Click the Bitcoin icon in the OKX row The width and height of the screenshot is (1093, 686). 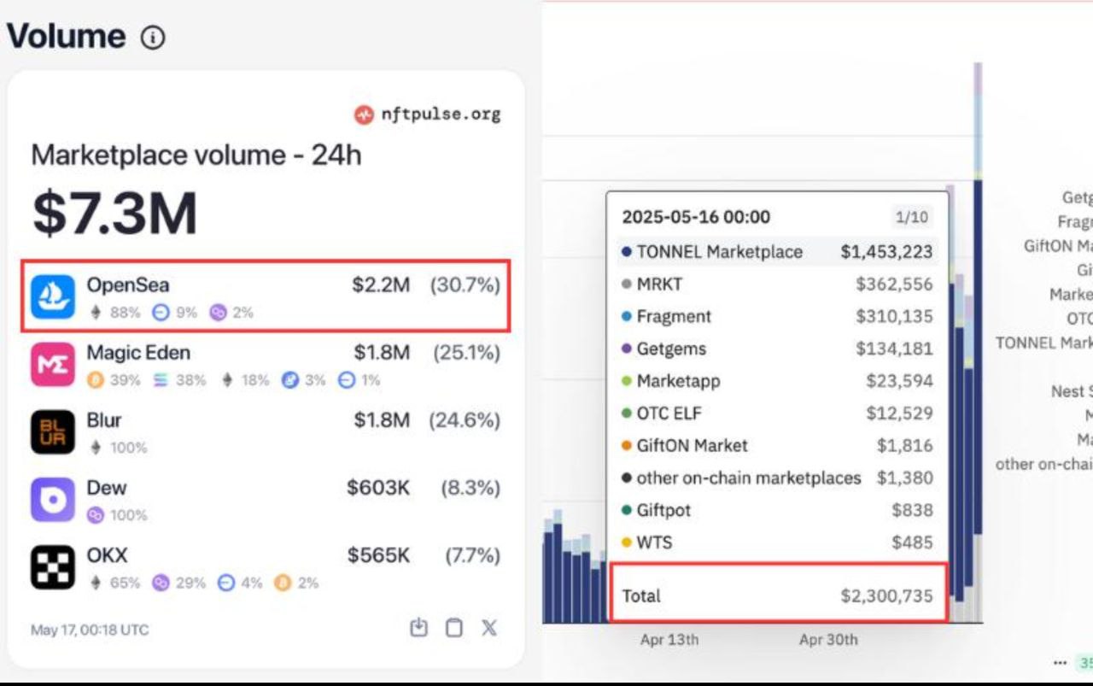pos(283,583)
